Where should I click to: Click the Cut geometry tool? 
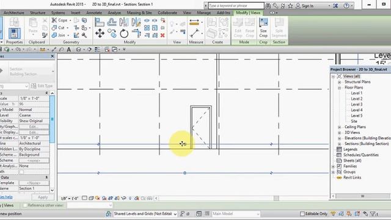59,28
